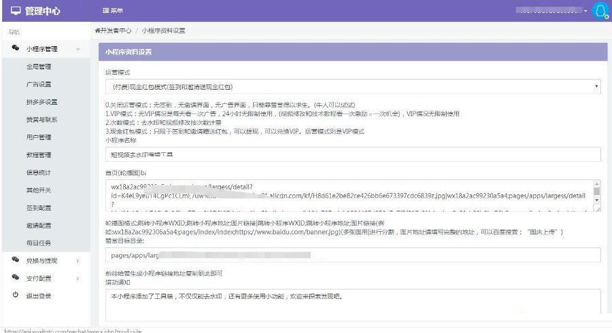Click the '3.现金红包模式' description line
612x333 pixels.
[x=235, y=131]
